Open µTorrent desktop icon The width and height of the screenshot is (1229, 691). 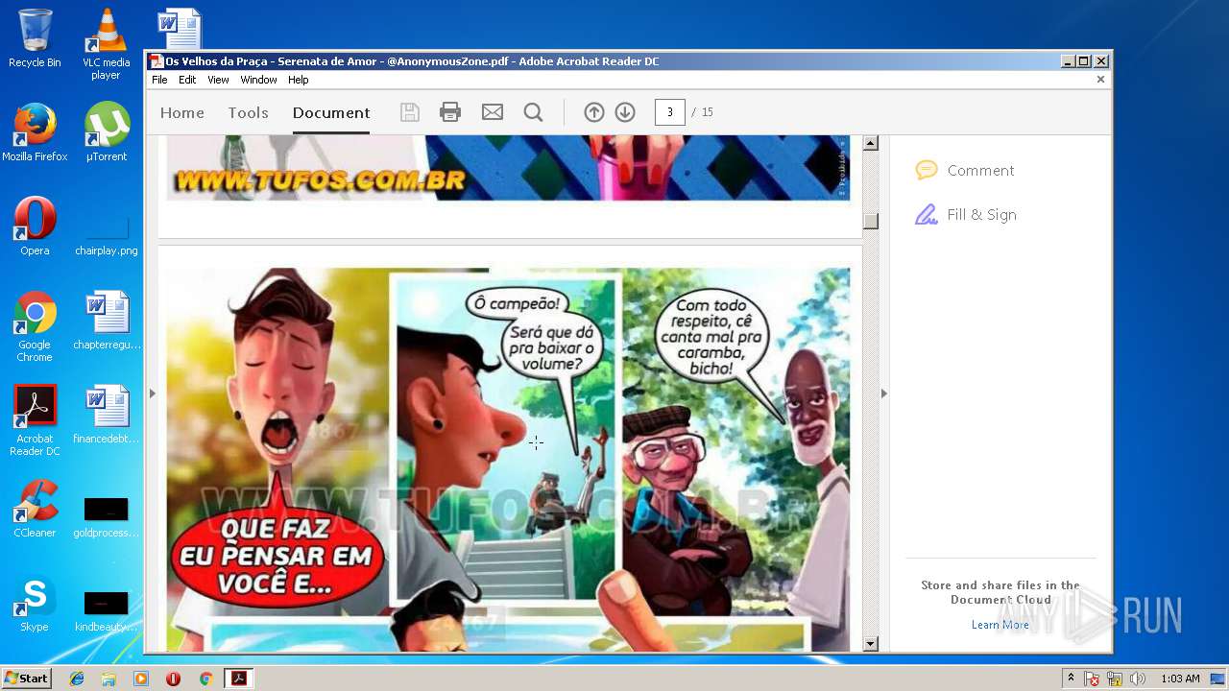pyautogui.click(x=106, y=132)
